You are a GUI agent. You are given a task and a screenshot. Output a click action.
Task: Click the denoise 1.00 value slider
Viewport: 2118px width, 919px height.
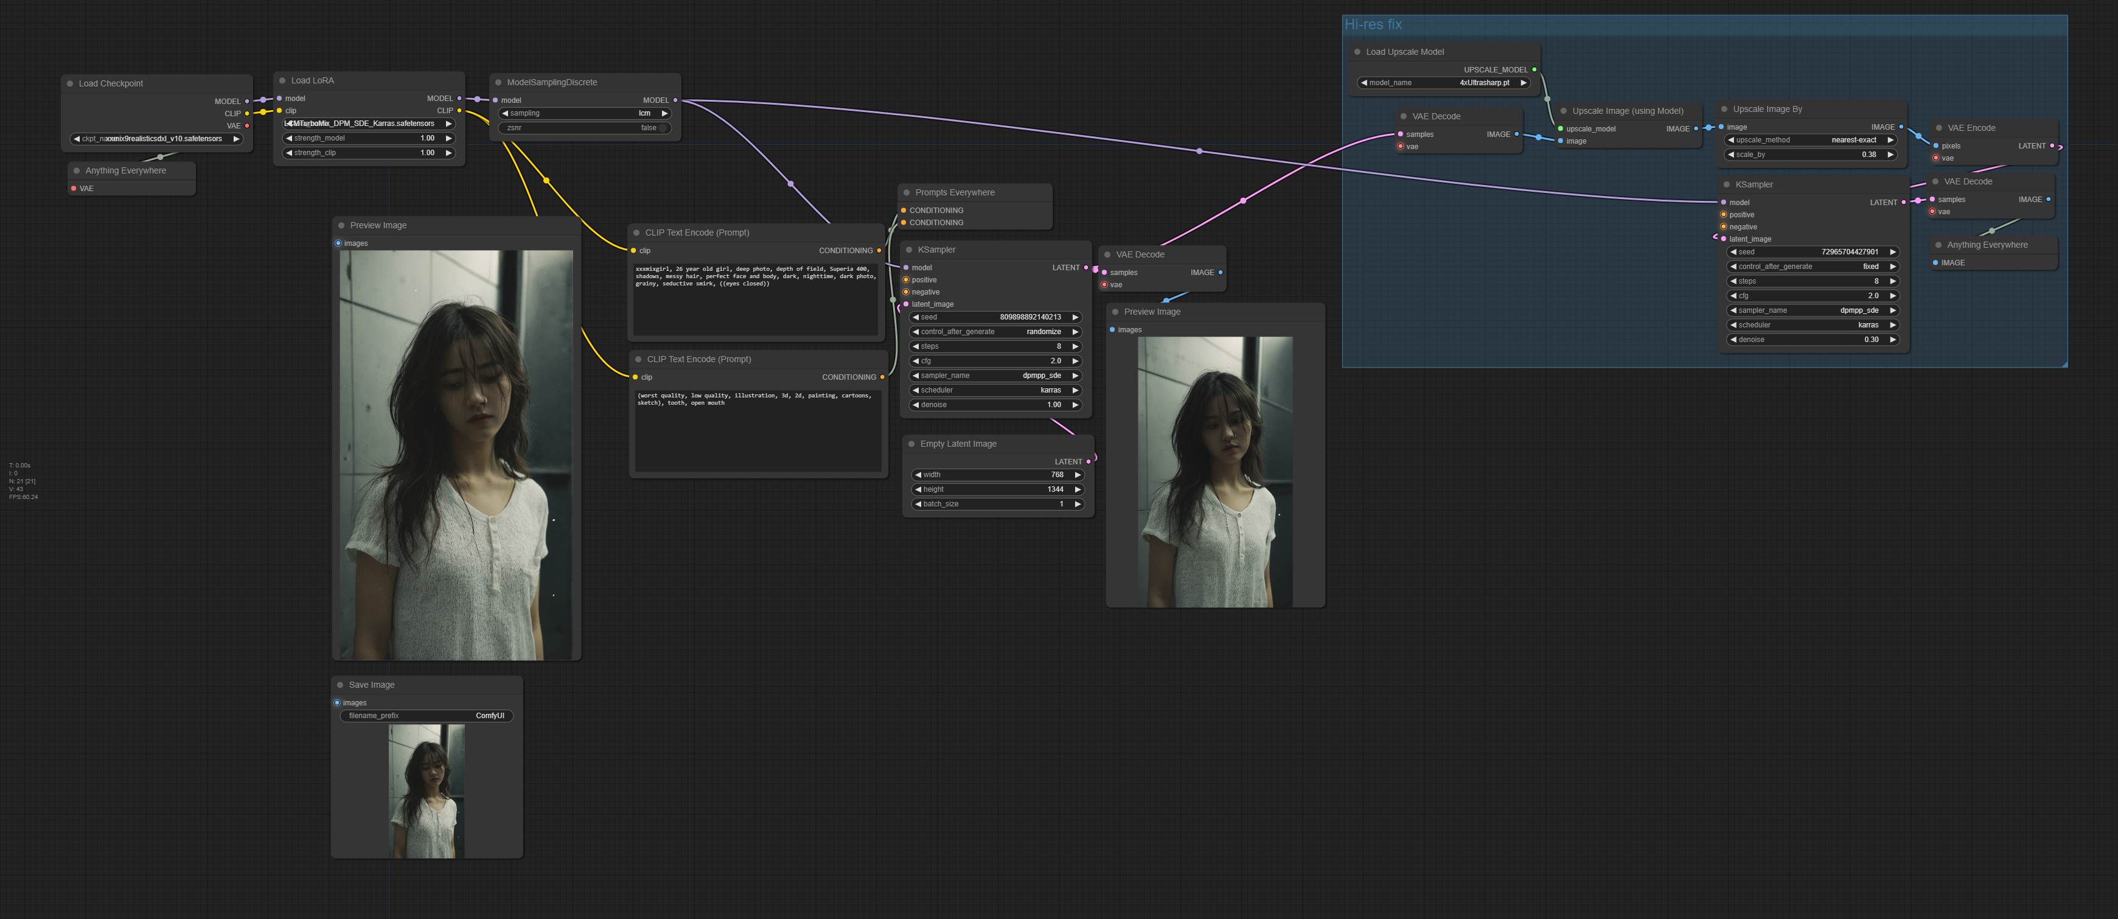[995, 405]
